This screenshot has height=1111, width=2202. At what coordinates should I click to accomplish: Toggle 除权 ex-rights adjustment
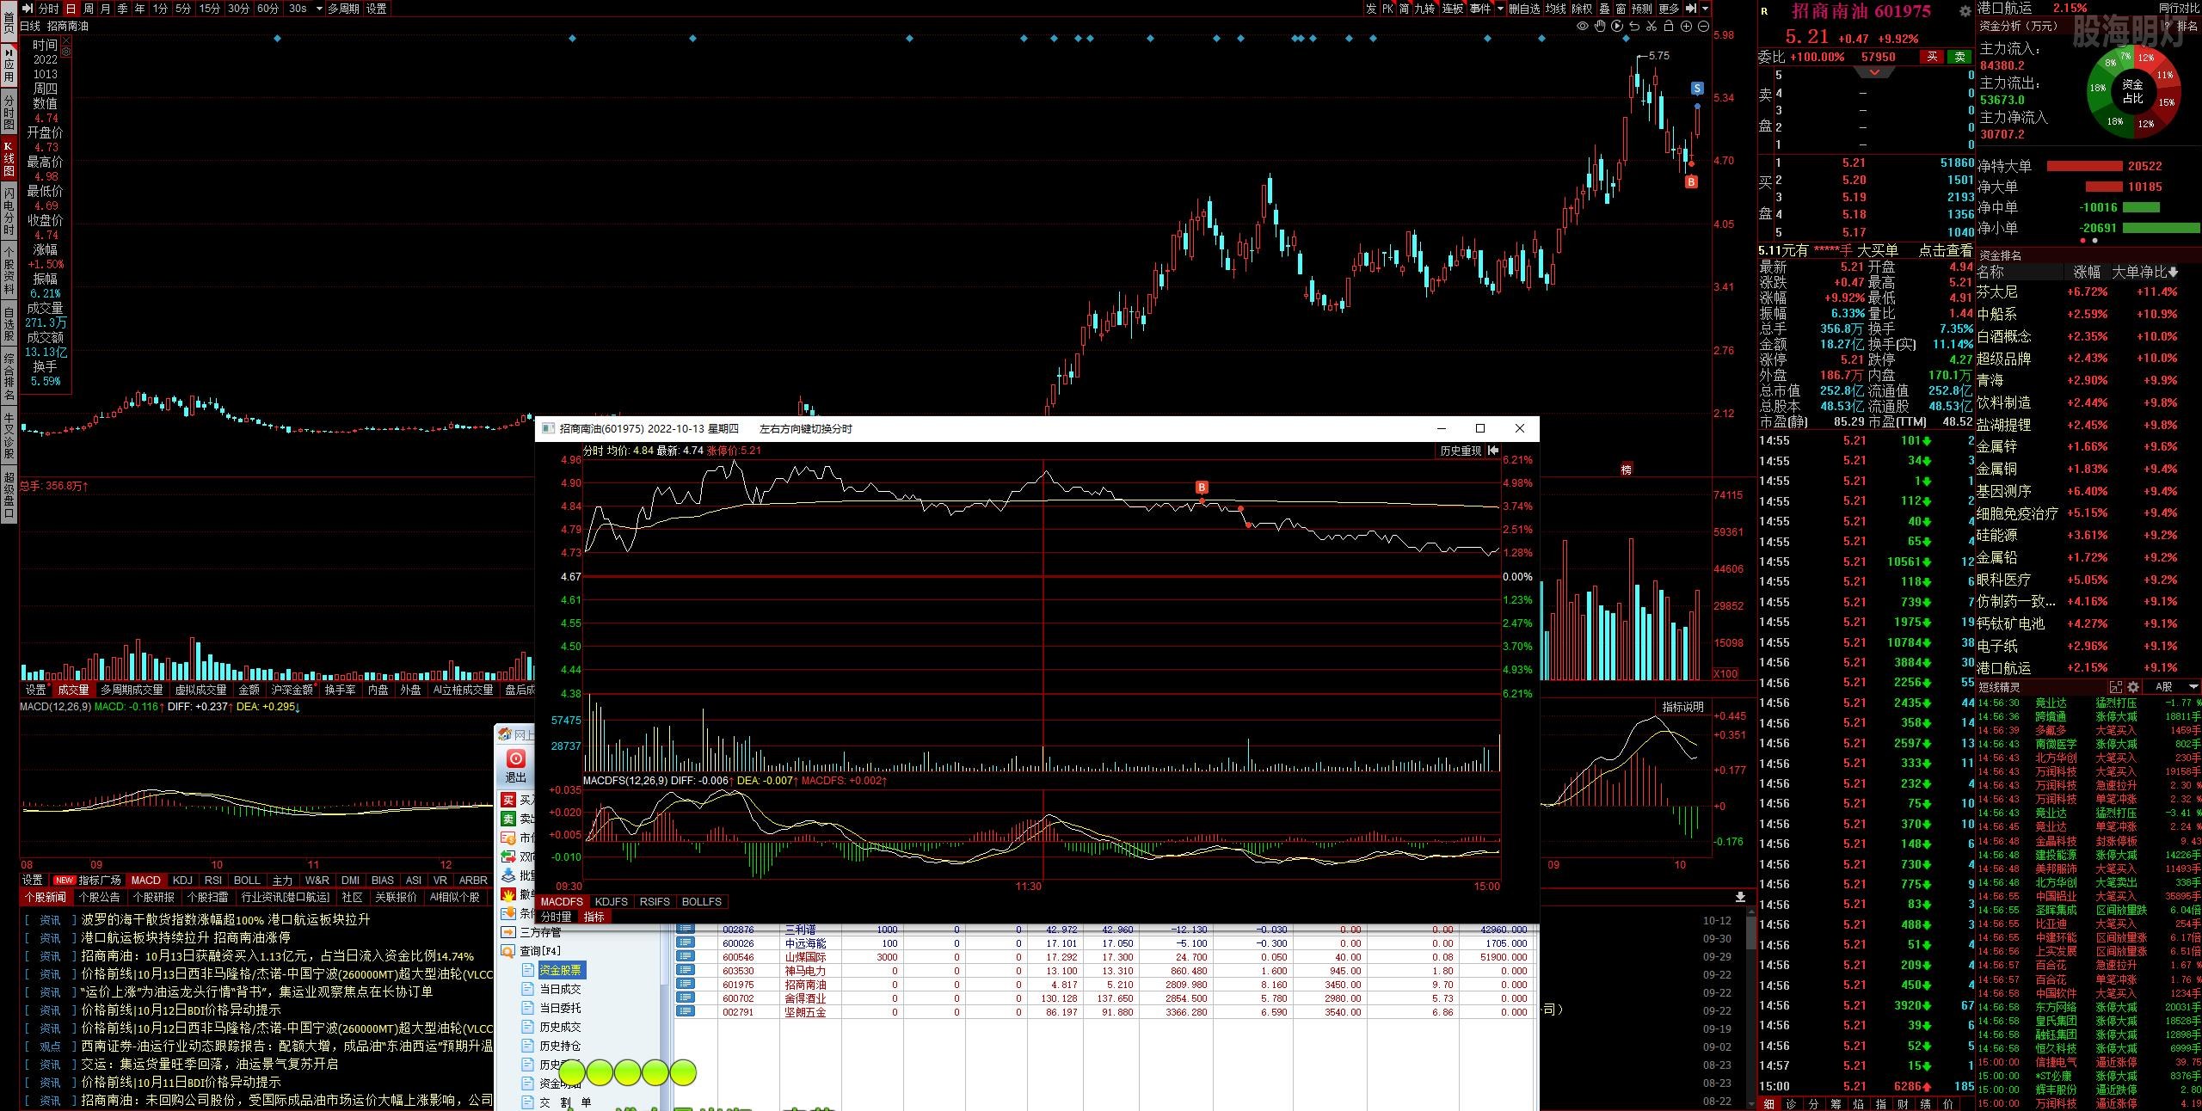click(1583, 9)
